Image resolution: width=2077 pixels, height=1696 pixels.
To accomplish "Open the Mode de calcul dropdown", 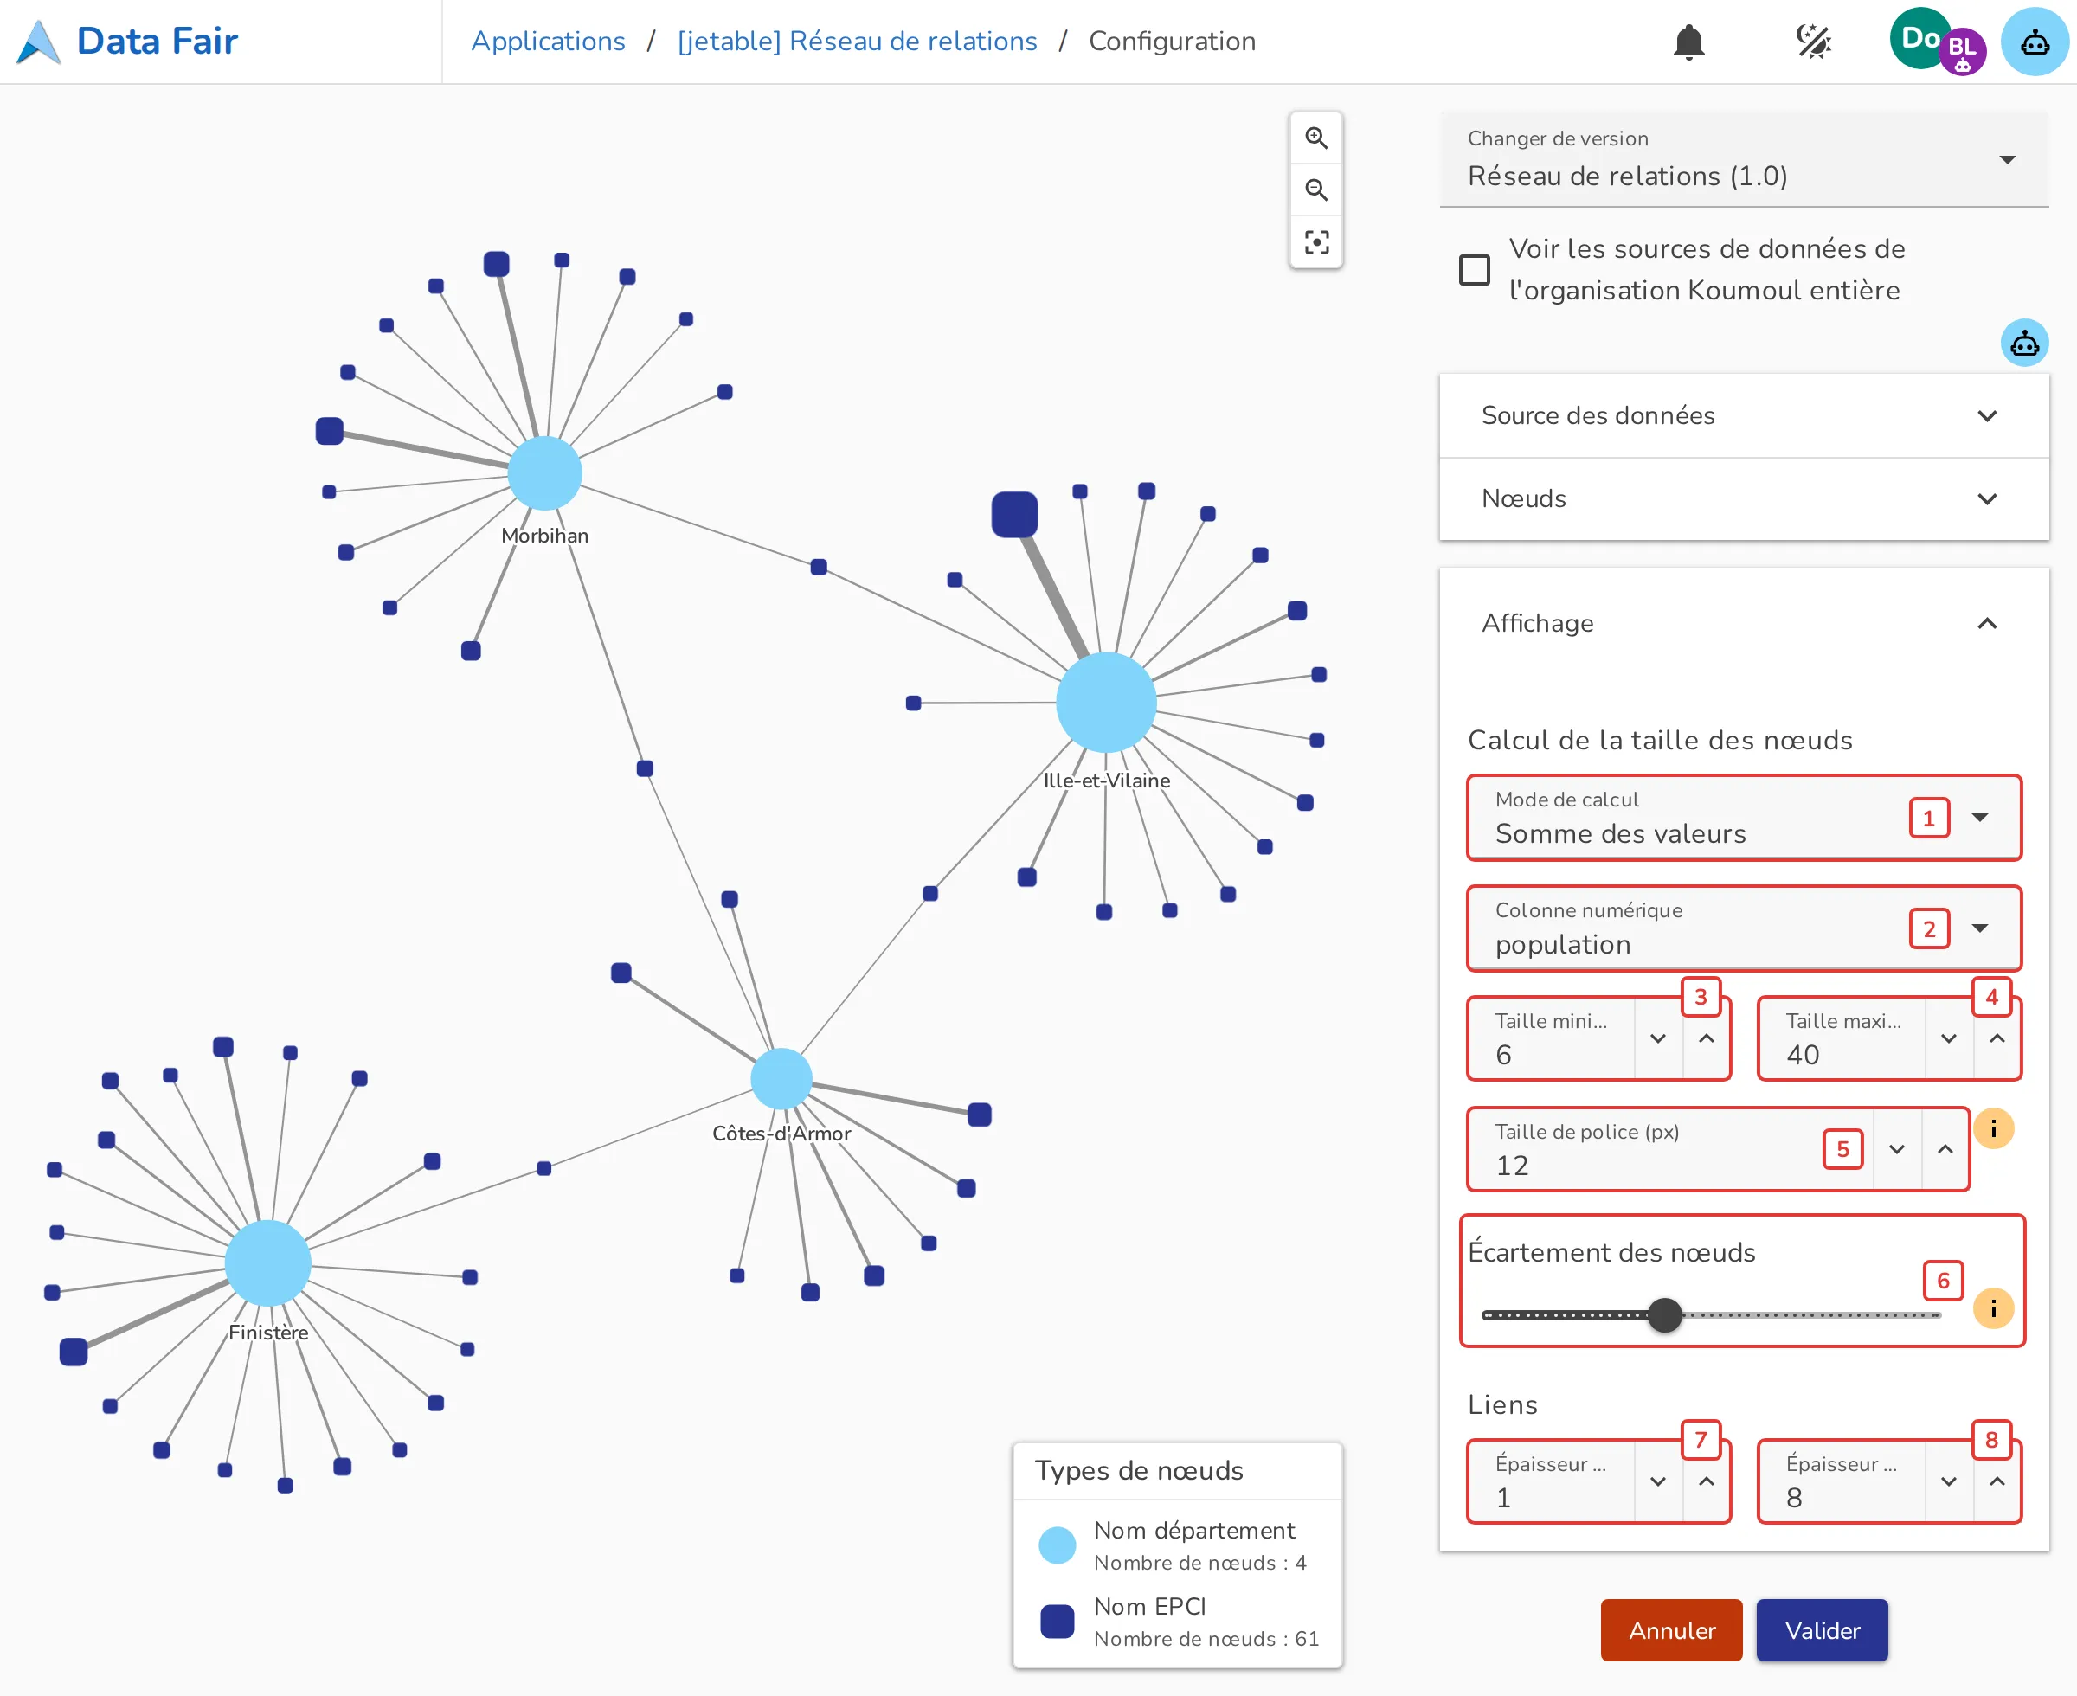I will (1744, 818).
